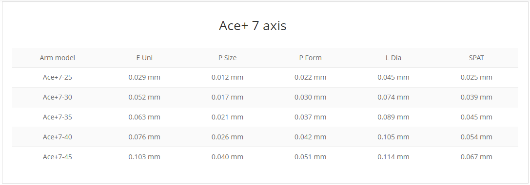
Task: Click the Ace+ 7 axis heading
Action: pyautogui.click(x=253, y=26)
